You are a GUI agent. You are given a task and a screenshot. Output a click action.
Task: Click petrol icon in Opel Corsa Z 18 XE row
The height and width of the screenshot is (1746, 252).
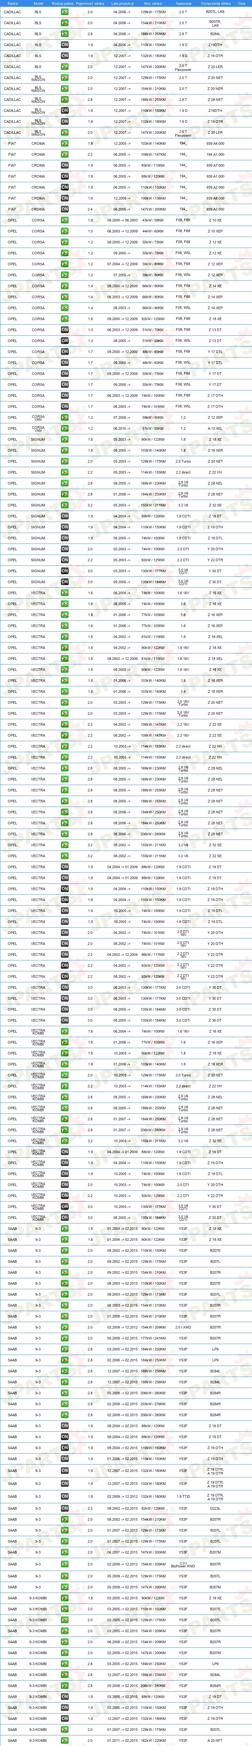(x=65, y=319)
